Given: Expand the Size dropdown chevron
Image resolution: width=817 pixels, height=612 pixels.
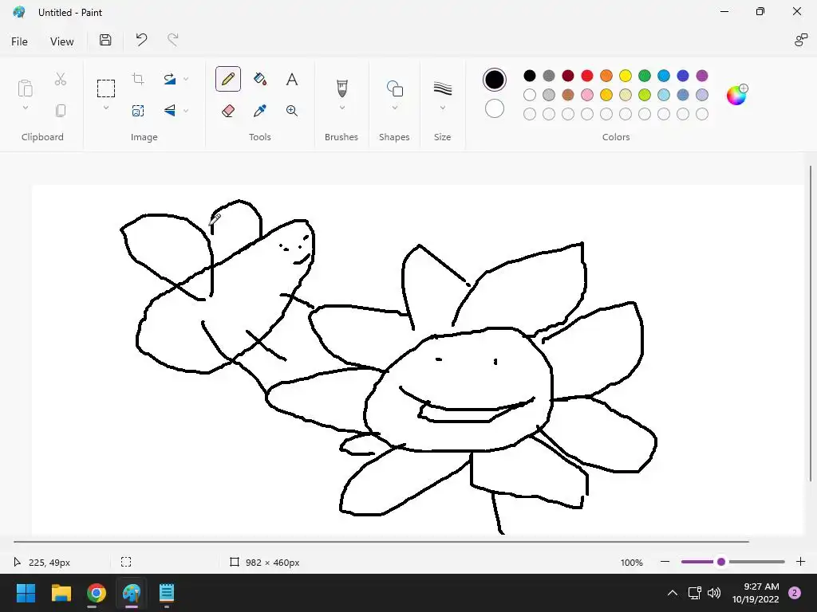Looking at the screenshot, I should [442, 108].
